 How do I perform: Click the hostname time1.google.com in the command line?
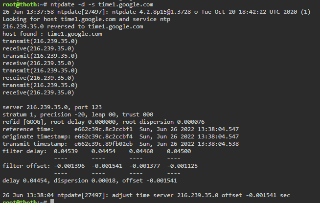click(126, 4)
